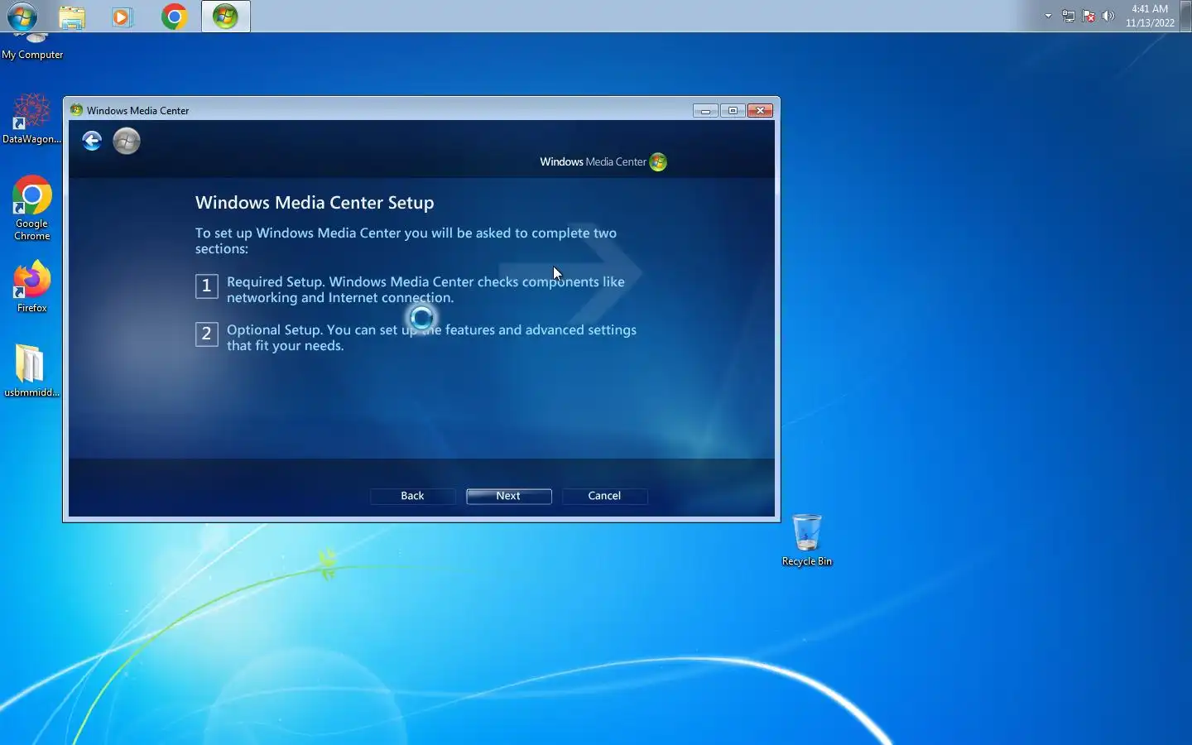Close the Windows Media Center window
The width and height of the screenshot is (1192, 745).
coord(760,110)
